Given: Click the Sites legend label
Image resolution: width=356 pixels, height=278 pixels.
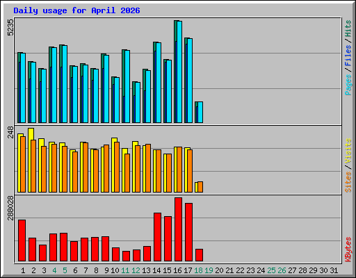Looking at the screenshot, I should (348, 182).
